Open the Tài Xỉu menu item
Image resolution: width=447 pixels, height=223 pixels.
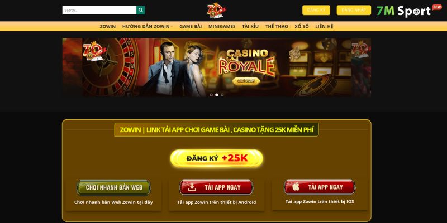click(250, 26)
